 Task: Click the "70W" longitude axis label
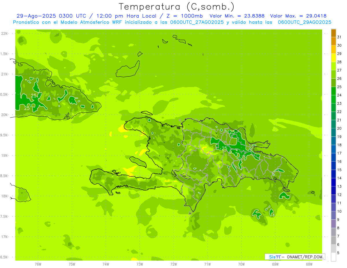coord(241,264)
